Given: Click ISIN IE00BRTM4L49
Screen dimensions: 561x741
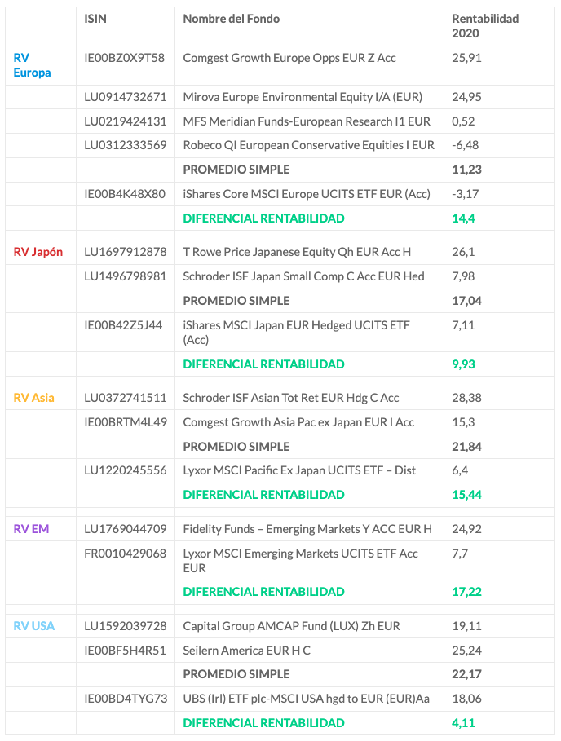Looking at the screenshot, I should coord(126,422).
